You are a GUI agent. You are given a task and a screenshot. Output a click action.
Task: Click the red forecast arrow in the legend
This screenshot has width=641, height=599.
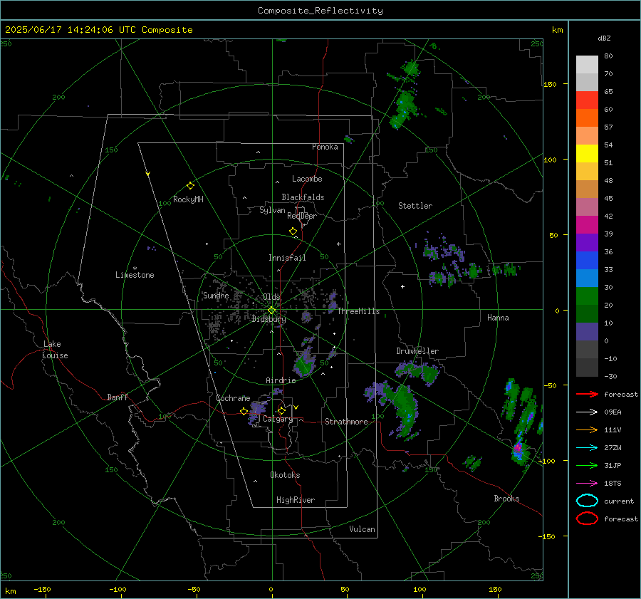click(587, 394)
